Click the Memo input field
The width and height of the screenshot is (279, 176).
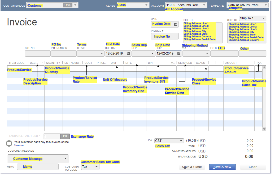[38, 167]
